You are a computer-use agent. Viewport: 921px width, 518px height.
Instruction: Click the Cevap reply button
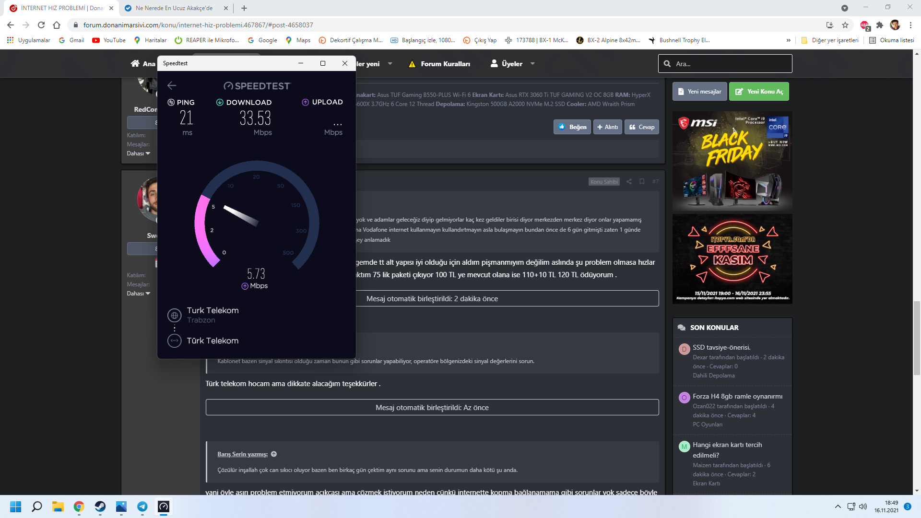pos(642,127)
